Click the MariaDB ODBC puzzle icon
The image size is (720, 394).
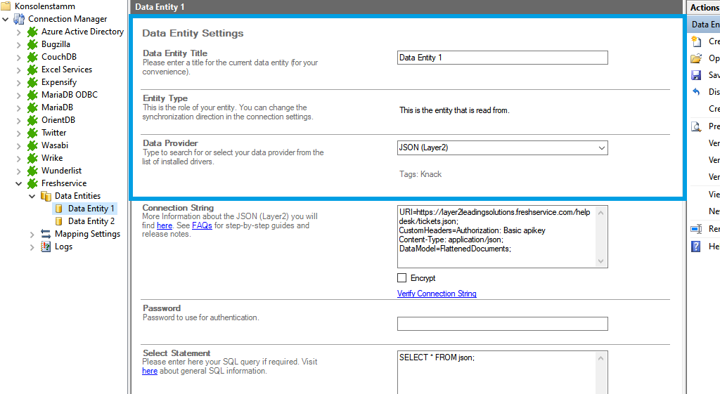(x=32, y=95)
